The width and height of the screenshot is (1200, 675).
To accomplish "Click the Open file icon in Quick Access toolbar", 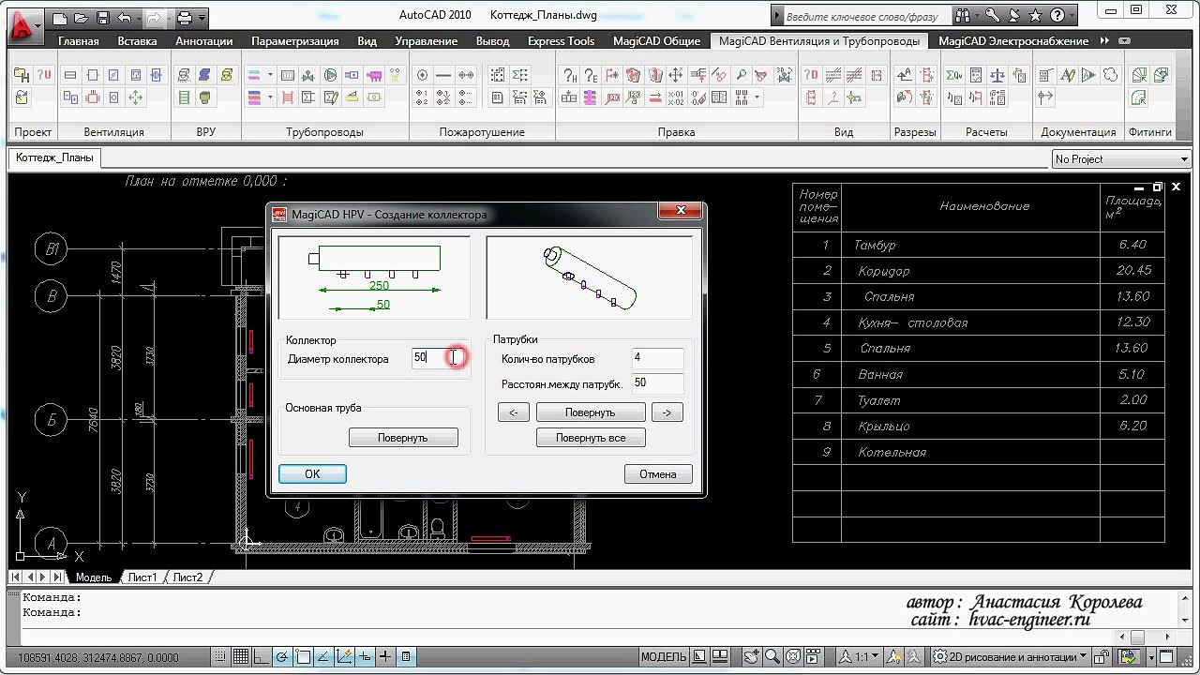I will tap(82, 18).
